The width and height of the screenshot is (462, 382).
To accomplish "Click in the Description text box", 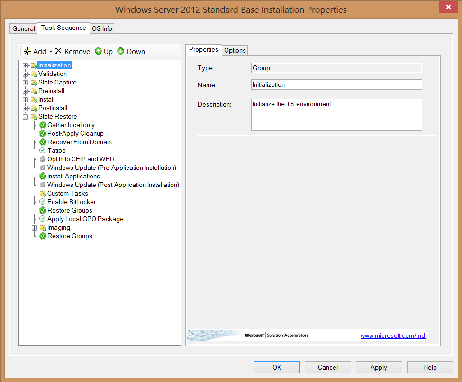I will point(336,115).
